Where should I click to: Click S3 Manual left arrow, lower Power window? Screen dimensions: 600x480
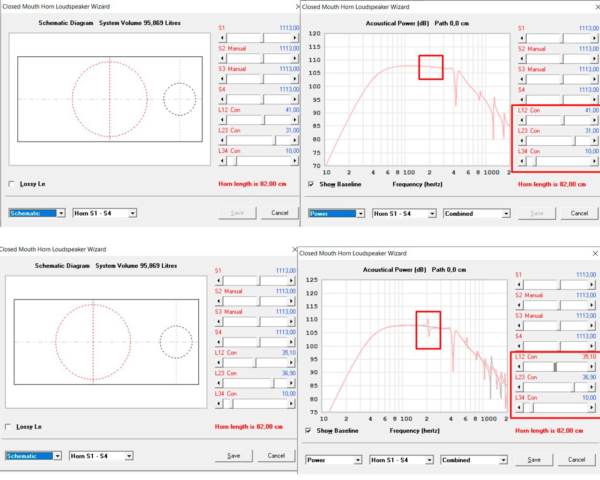pos(519,326)
